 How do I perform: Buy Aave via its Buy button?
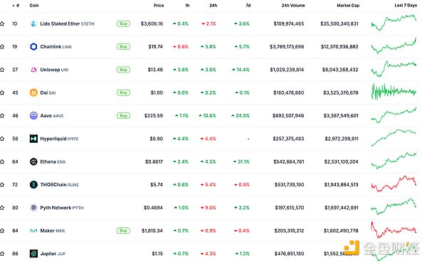coord(123,116)
